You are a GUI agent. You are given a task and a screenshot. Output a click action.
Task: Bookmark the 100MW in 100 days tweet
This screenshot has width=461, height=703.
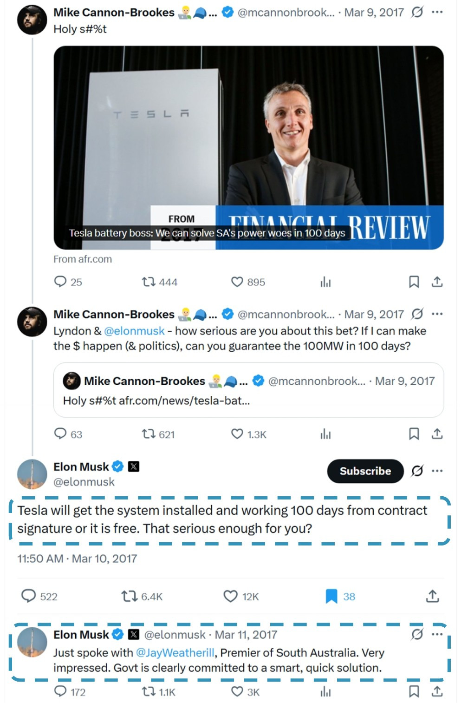click(x=414, y=434)
